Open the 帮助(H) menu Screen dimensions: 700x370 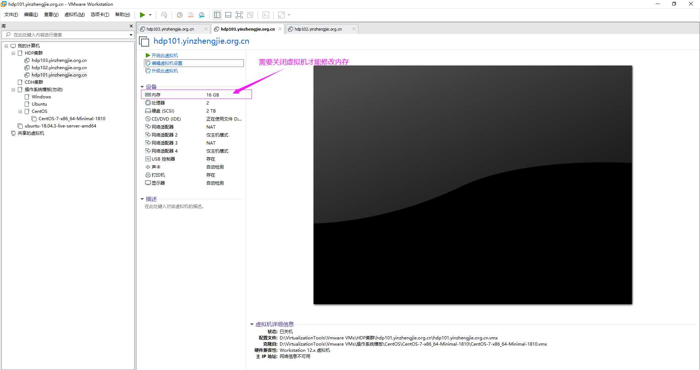point(122,15)
